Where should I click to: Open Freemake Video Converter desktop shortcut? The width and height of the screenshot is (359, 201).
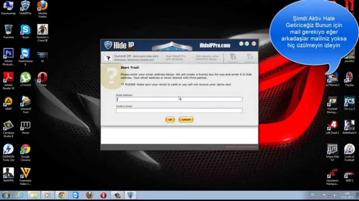(x=25, y=177)
